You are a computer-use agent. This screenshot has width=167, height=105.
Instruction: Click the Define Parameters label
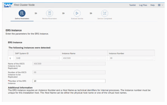pyautogui.click(x=22, y=19)
